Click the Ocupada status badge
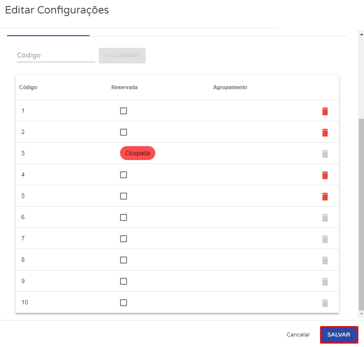Image resolution: width=364 pixels, height=347 pixels. [x=137, y=153]
